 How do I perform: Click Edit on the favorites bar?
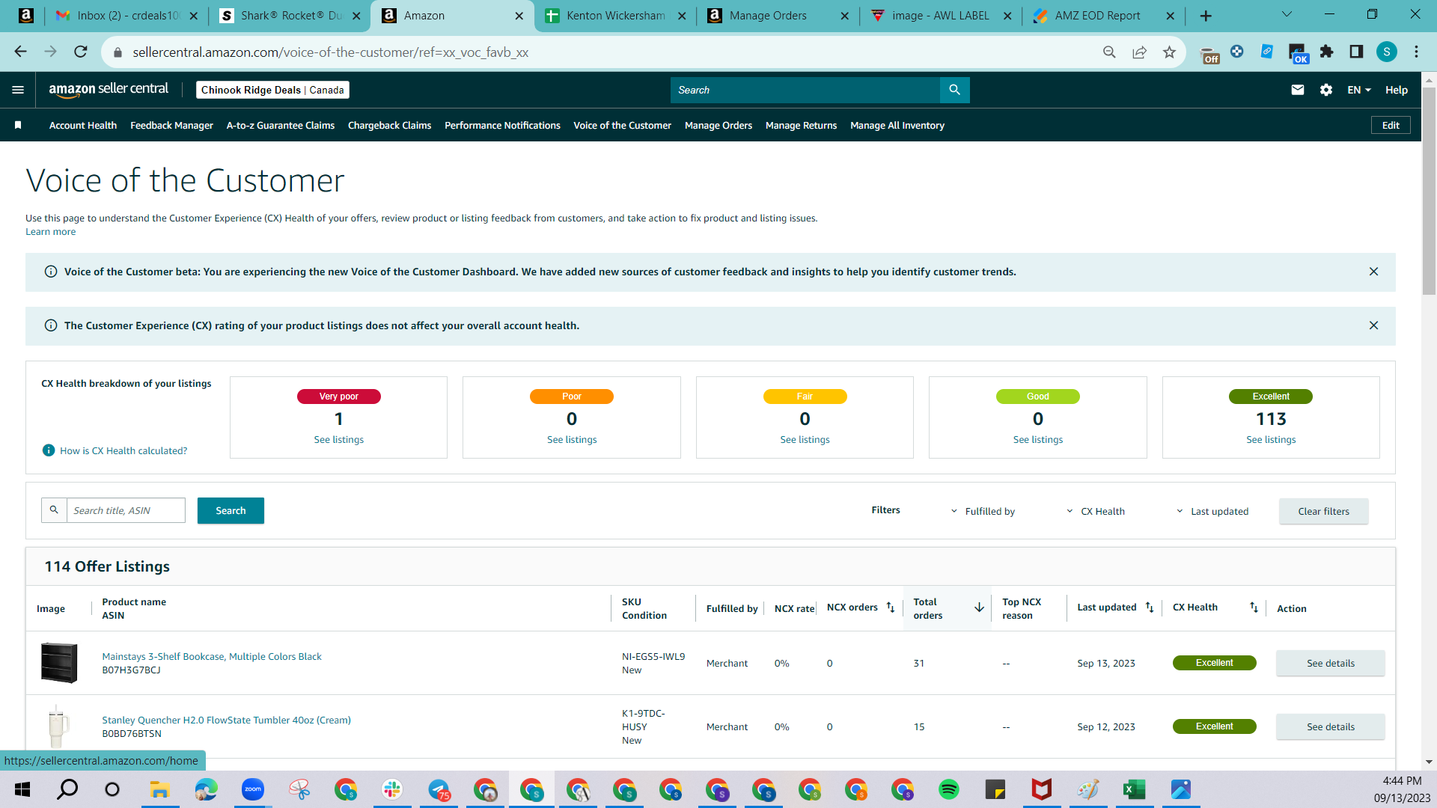coord(1391,125)
